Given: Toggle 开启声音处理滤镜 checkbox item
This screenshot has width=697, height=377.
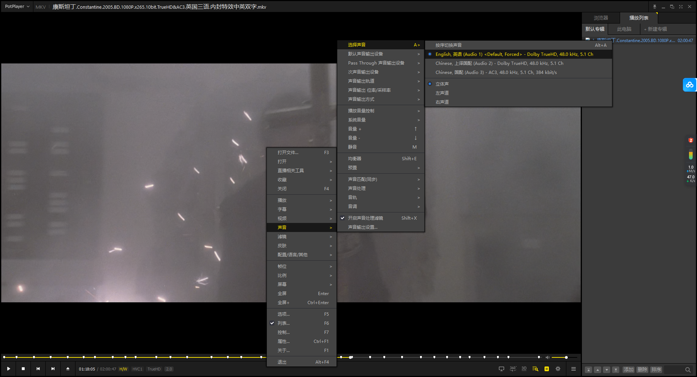Looking at the screenshot, I should click(x=365, y=218).
